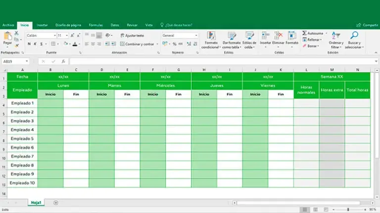
Task: Click the zoom slider handle
Action: [x=348, y=210]
